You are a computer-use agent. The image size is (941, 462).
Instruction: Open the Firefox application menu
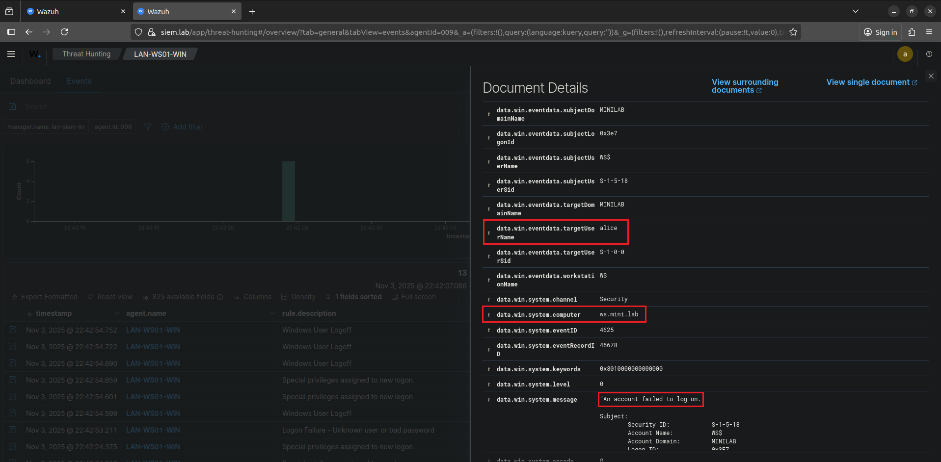point(929,32)
